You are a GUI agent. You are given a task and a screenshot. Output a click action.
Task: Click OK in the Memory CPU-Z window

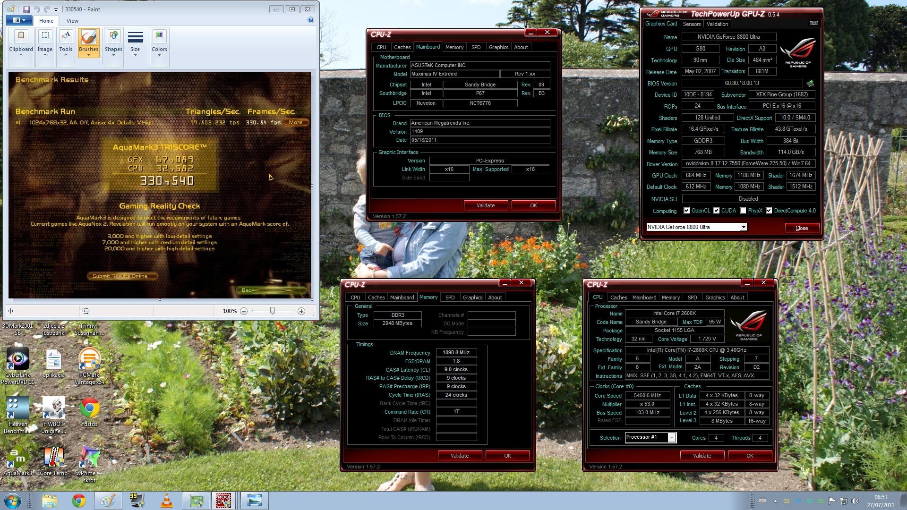point(507,456)
